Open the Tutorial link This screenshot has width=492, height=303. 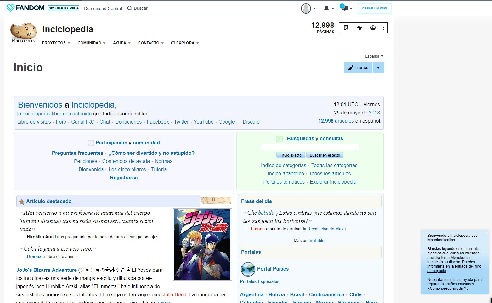[x=159, y=169]
